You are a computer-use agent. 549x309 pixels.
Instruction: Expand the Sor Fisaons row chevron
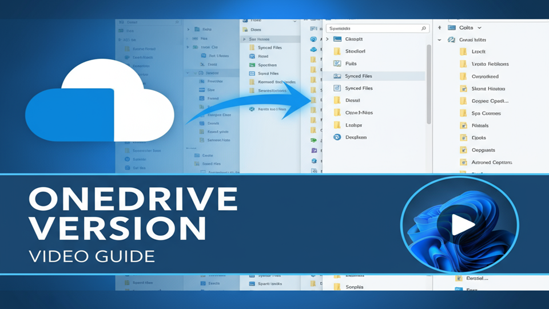(244, 39)
